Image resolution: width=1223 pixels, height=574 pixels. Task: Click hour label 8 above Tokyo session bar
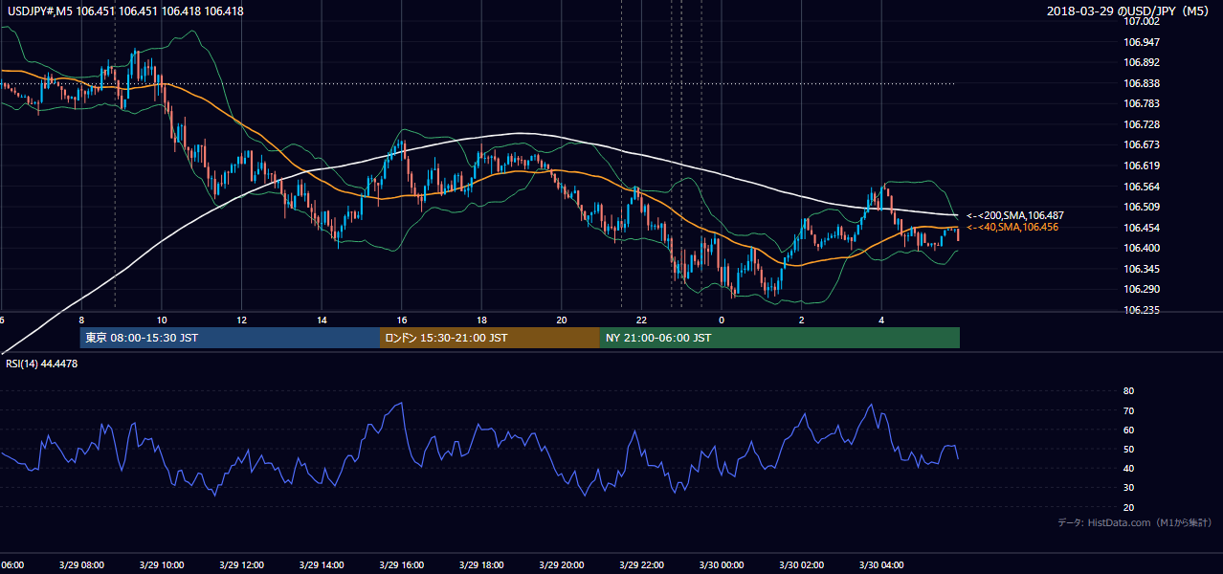(81, 320)
